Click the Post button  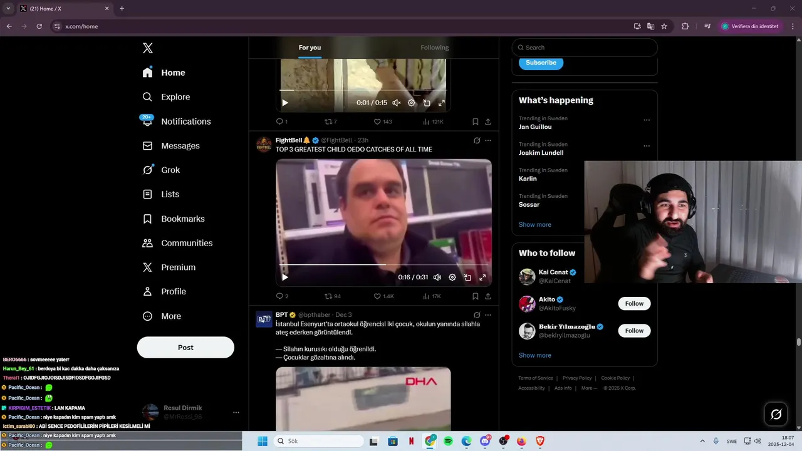(x=185, y=348)
